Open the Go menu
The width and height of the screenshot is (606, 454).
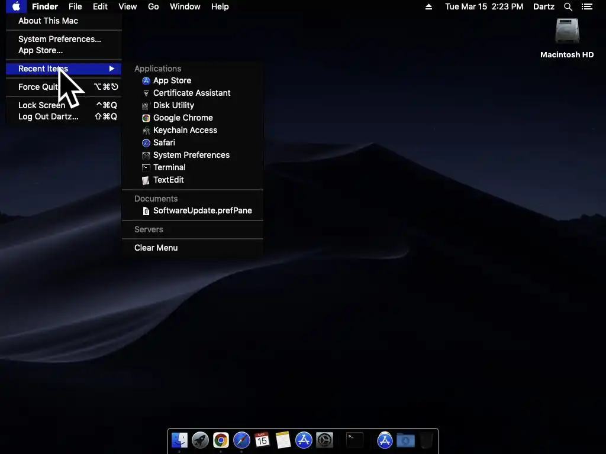click(153, 7)
